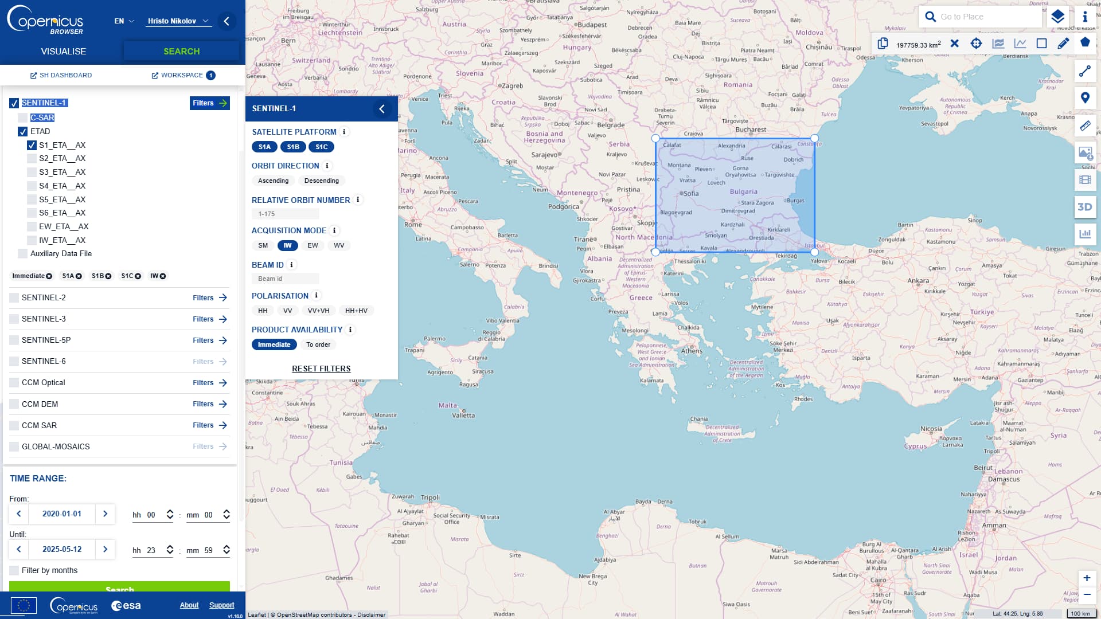Enable the SENTINEL-2 checkbox
This screenshot has width=1101, height=619.
[14, 298]
